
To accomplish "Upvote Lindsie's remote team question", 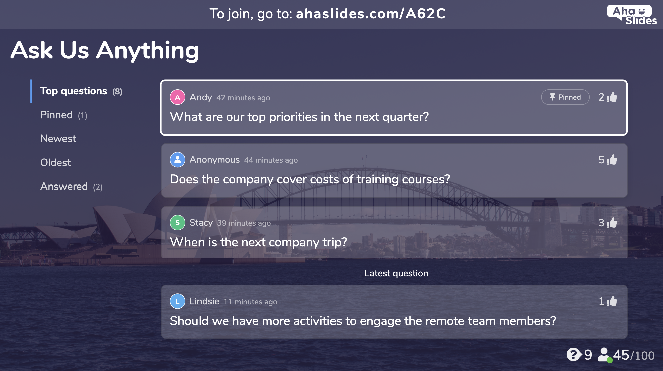I will 612,301.
